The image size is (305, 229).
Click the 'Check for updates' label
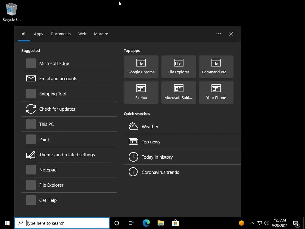tap(57, 109)
